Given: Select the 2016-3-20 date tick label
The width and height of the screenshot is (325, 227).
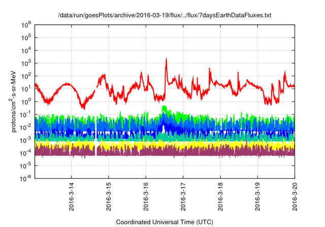Looking at the screenshot, I should coord(295,197).
